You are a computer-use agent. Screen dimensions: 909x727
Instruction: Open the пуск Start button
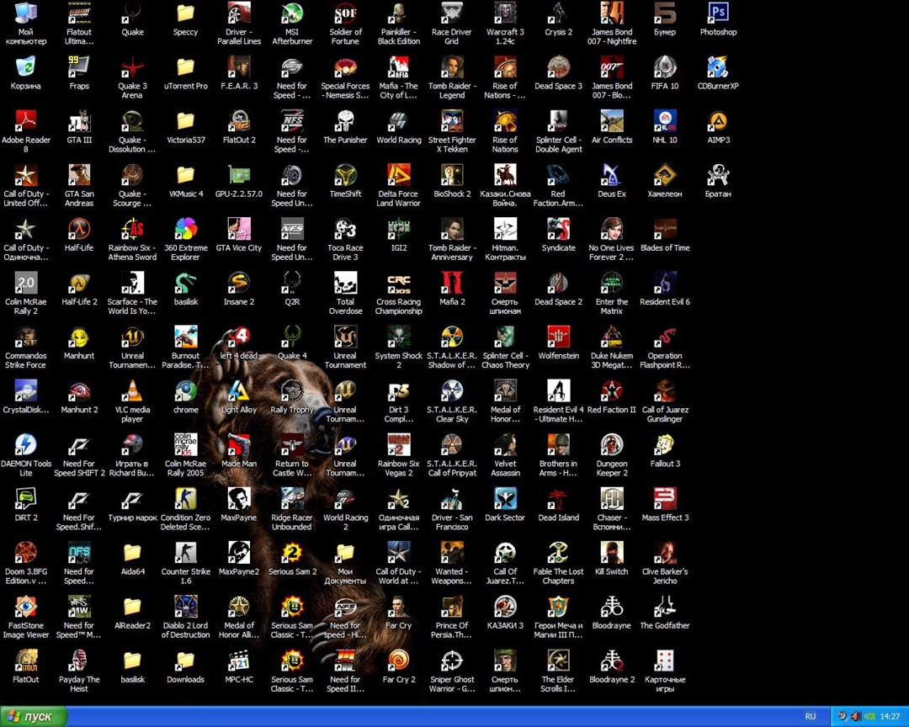tap(34, 717)
